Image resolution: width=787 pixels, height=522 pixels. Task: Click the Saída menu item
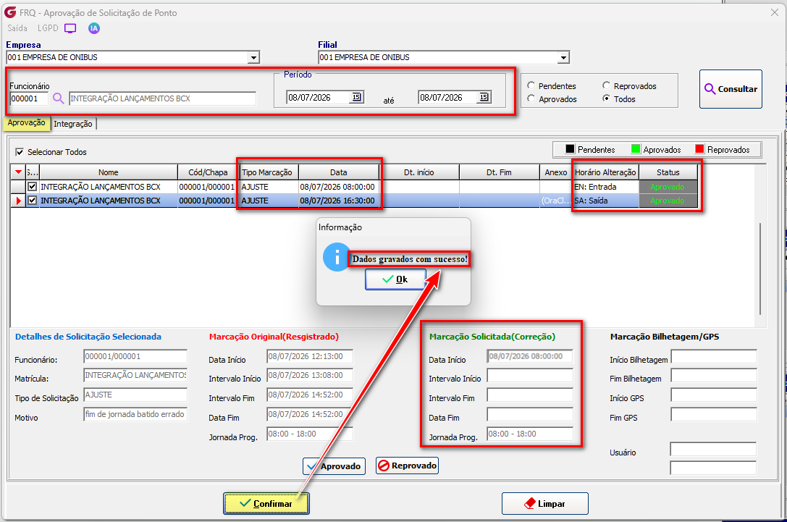tap(17, 28)
